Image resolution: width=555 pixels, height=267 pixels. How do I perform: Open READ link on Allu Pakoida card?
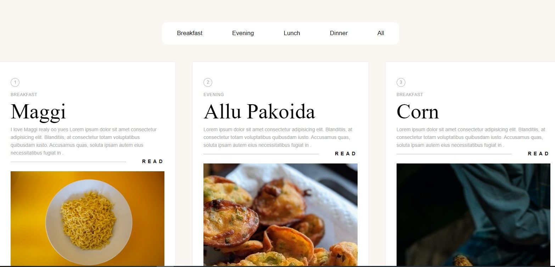click(x=345, y=154)
